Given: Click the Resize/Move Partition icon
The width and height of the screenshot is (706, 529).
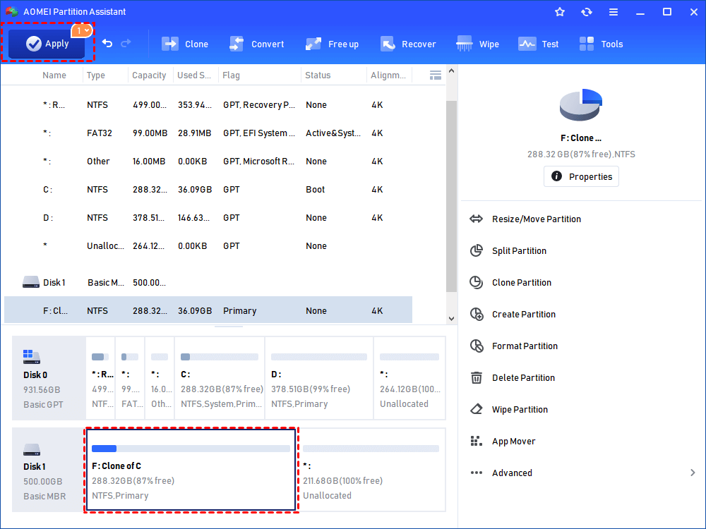Looking at the screenshot, I should click(x=476, y=219).
